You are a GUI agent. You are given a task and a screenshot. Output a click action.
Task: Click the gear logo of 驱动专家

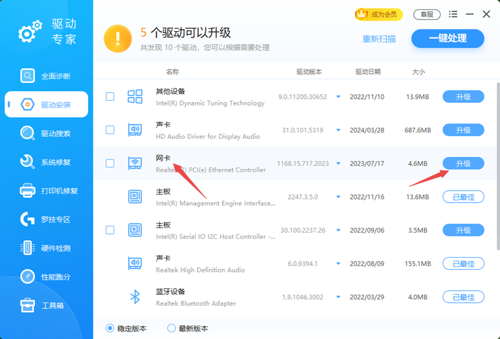pos(30,32)
